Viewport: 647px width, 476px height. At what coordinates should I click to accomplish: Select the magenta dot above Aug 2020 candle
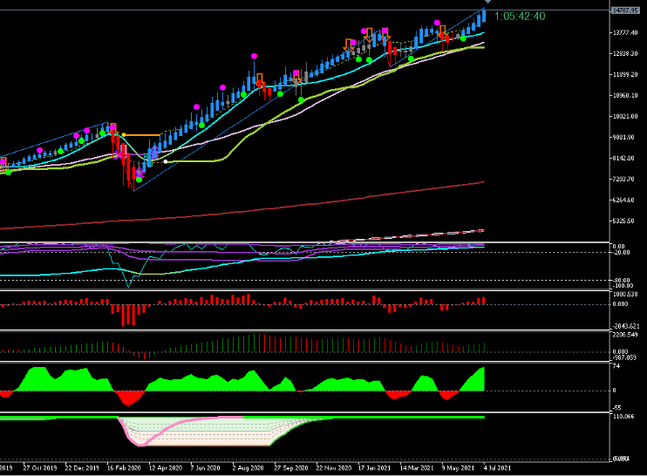255,54
